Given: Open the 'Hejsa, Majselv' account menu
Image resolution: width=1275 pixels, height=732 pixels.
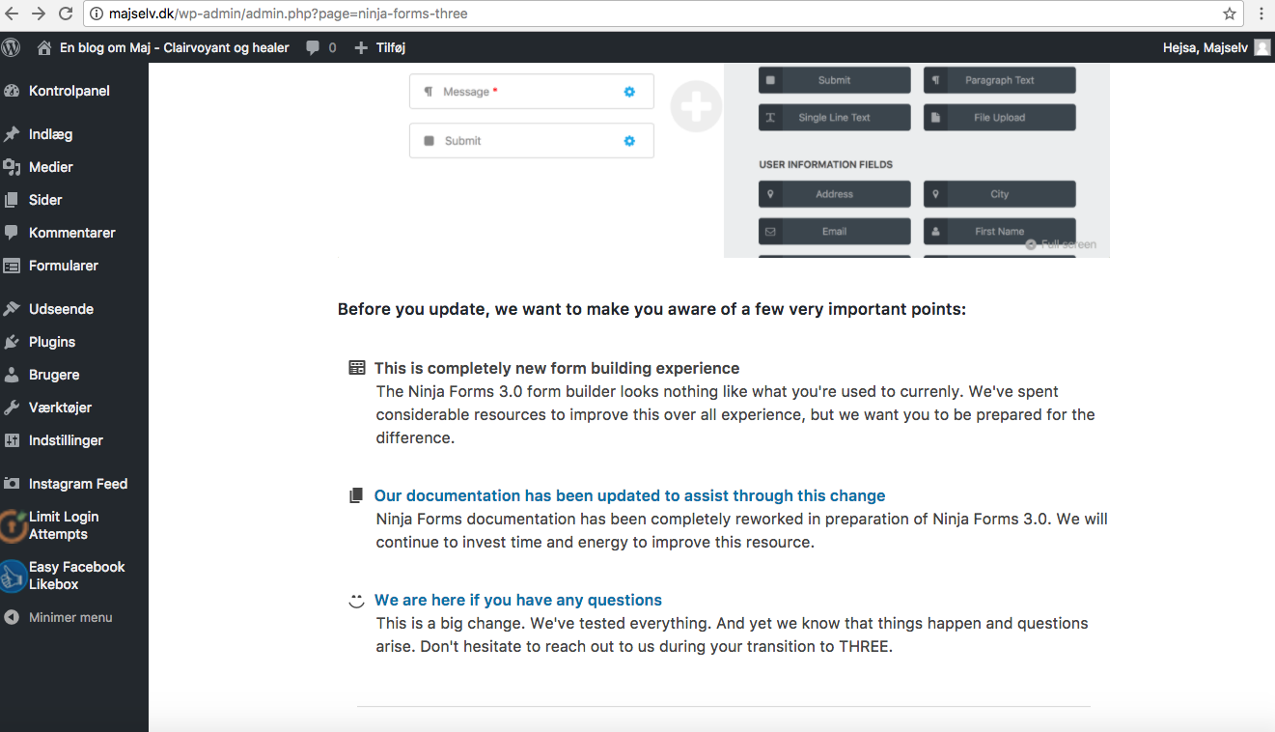Looking at the screenshot, I should 1217,47.
